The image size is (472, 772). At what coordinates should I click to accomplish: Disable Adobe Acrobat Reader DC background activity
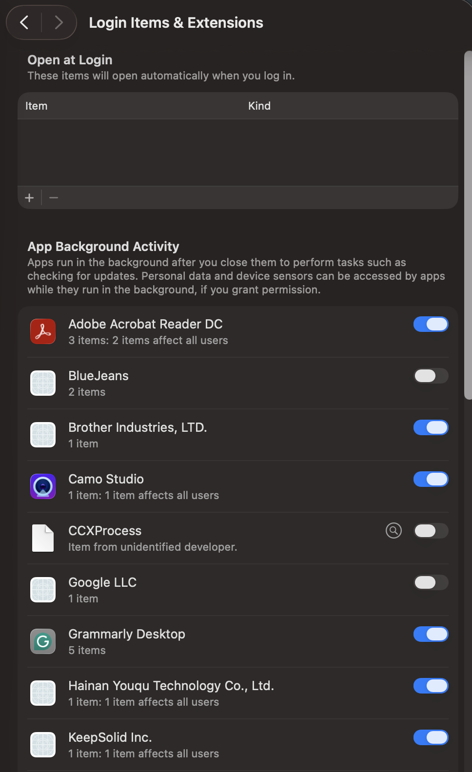pos(431,324)
